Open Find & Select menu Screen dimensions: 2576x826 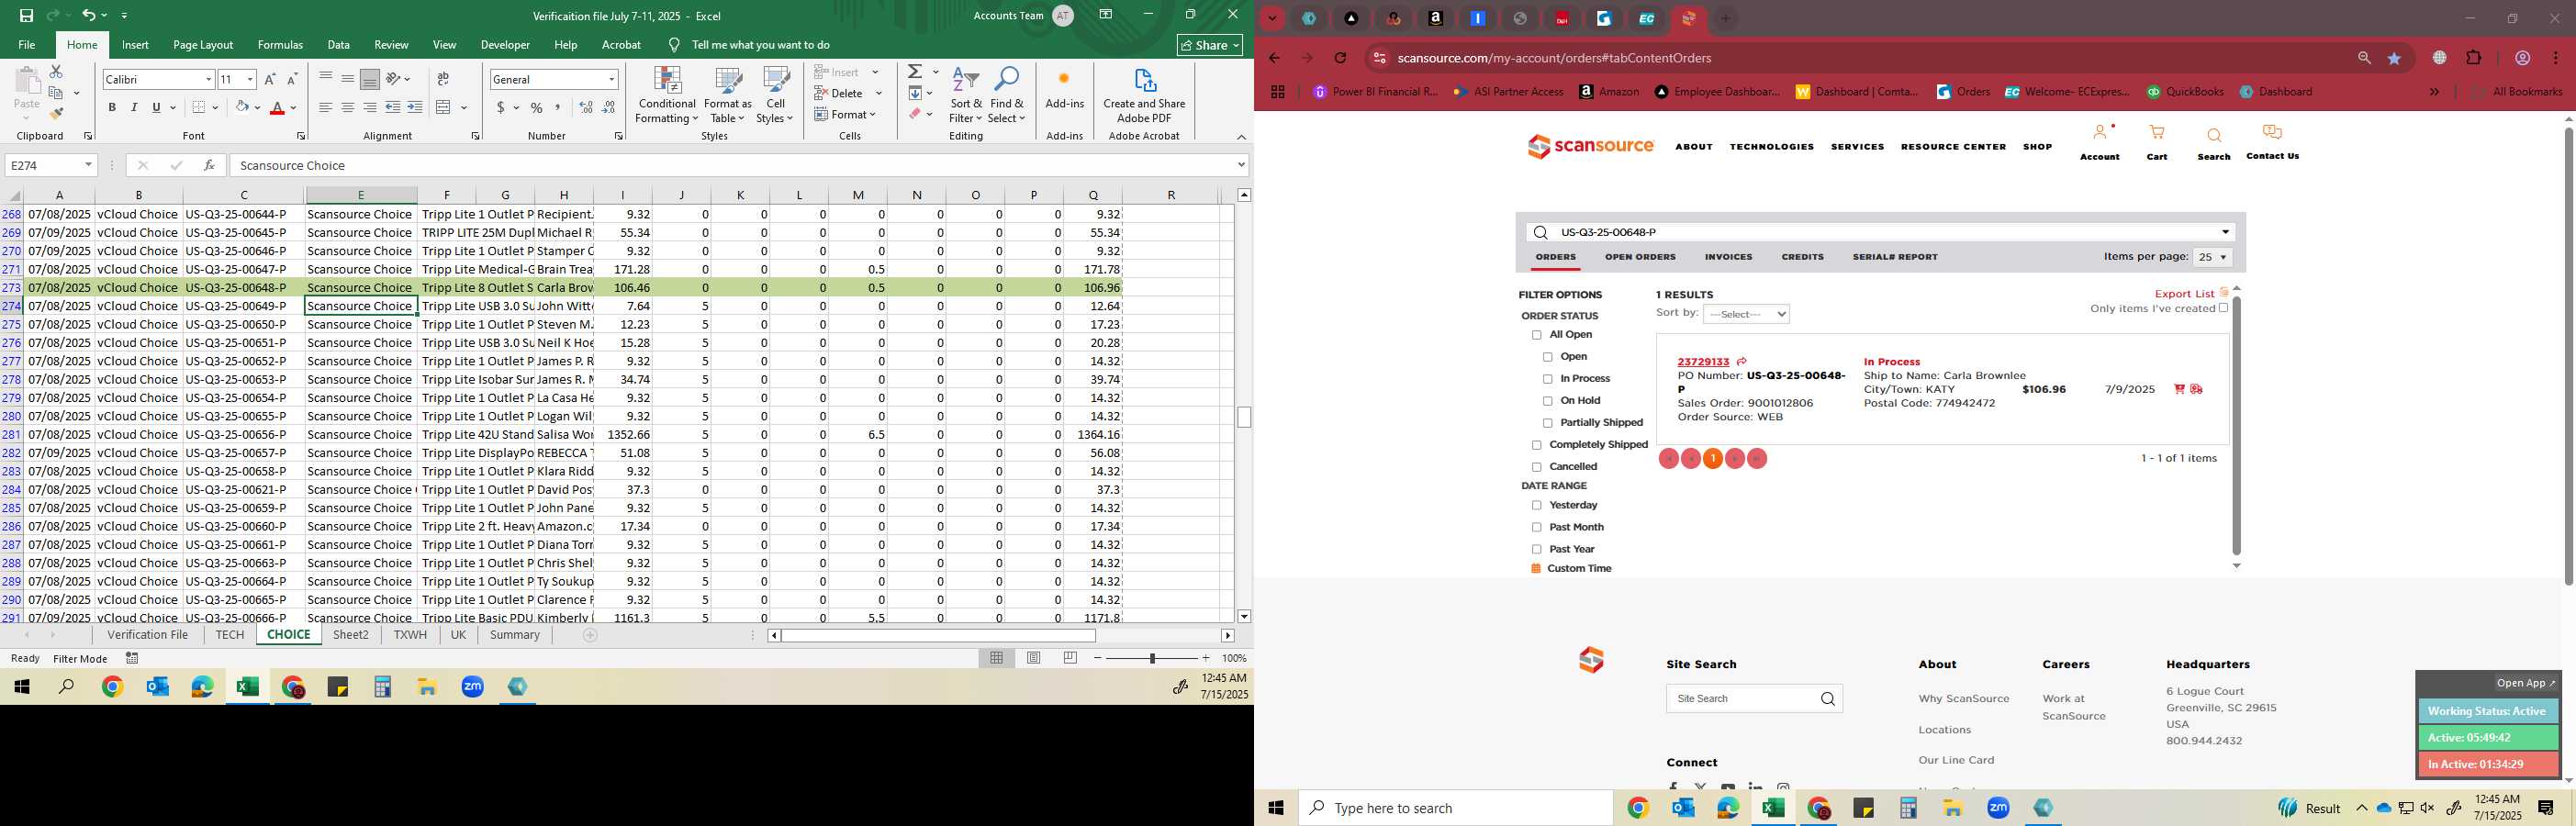click(x=1007, y=95)
